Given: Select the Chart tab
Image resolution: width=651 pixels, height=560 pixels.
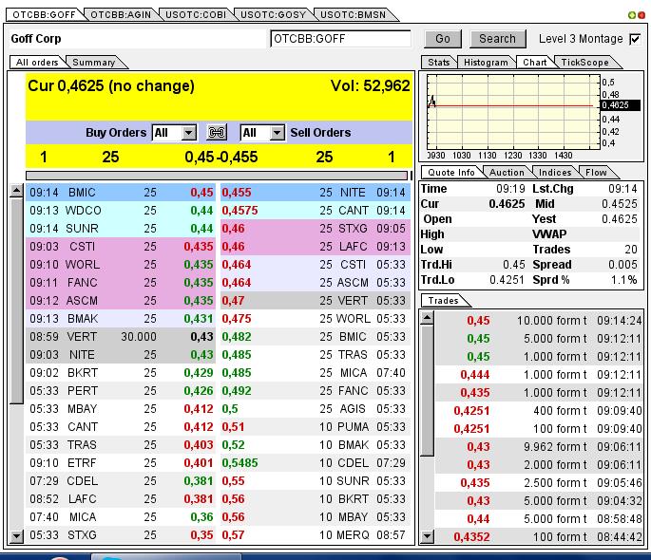Looking at the screenshot, I should 535,63.
